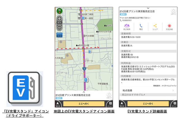Viewport: 179px width, 121px height.
Task: Select the EV marker near 第一病院 on the map
Action: tap(83, 18)
